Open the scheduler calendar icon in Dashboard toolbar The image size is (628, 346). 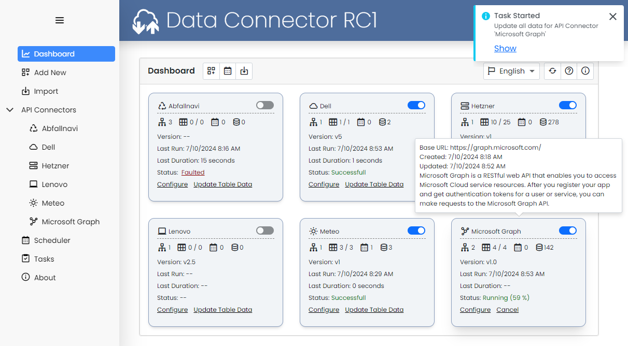pyautogui.click(x=228, y=71)
